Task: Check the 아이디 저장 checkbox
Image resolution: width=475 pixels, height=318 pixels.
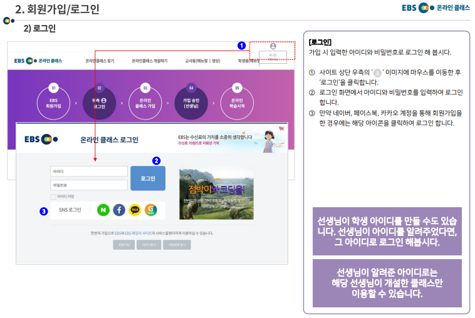Action: point(53,197)
